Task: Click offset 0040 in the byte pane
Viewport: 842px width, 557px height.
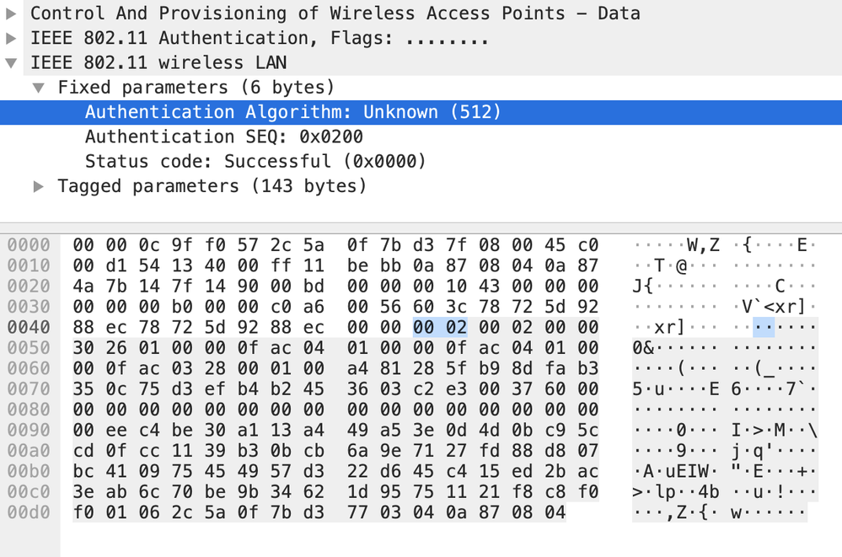Action: pos(29,327)
